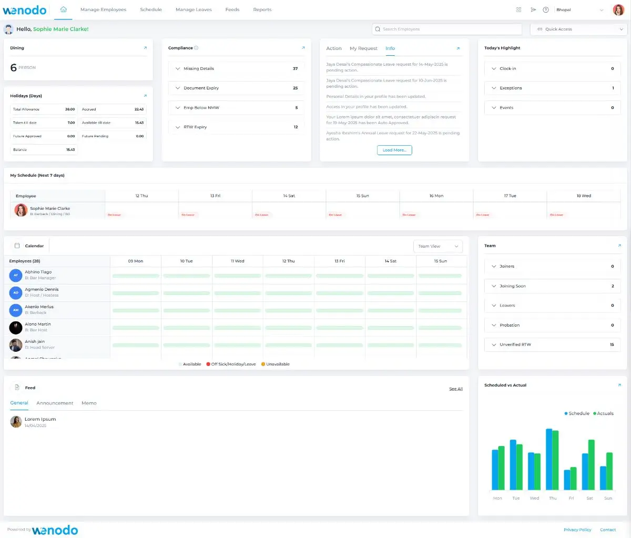Click the home icon in navigation bar

(x=63, y=9)
